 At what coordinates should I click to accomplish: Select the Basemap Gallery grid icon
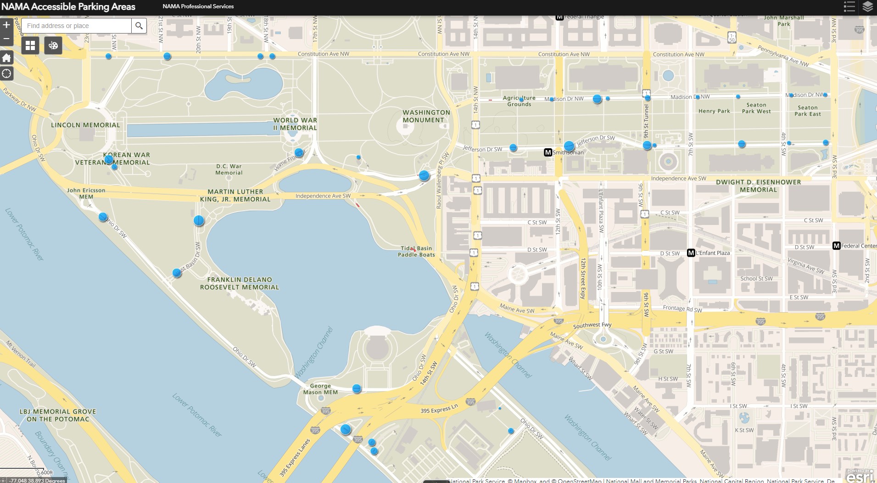tap(30, 45)
